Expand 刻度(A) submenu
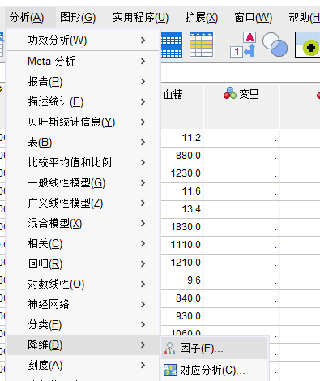Image resolution: width=320 pixels, height=381 pixels. coord(83,366)
